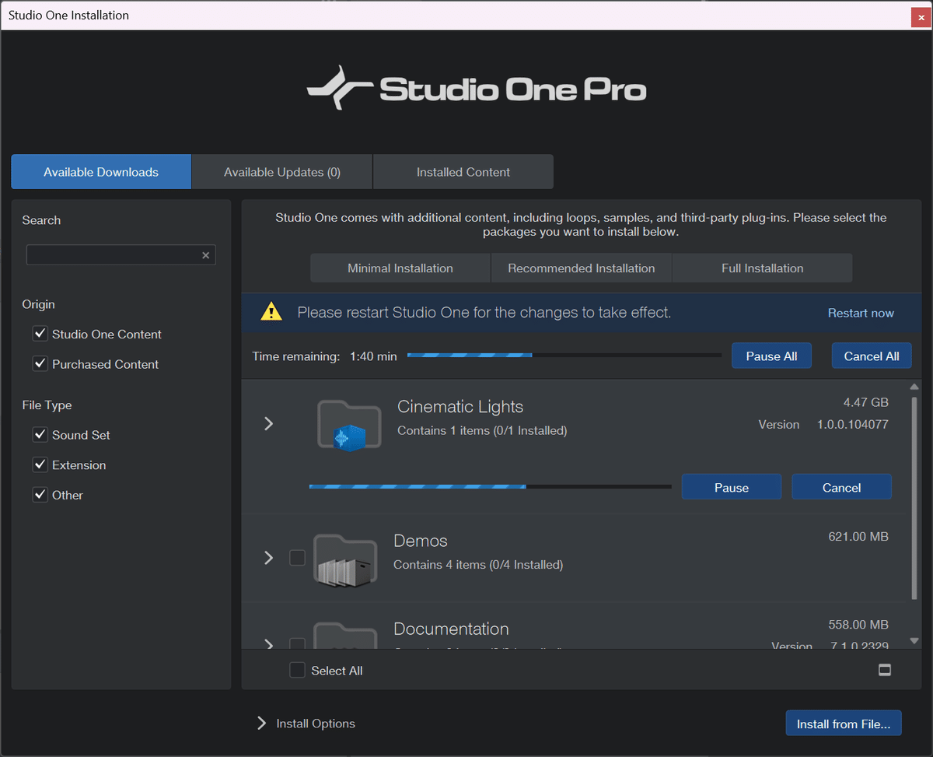This screenshot has height=757, width=933.
Task: Click the 621.00 MB size value
Action: (x=858, y=537)
